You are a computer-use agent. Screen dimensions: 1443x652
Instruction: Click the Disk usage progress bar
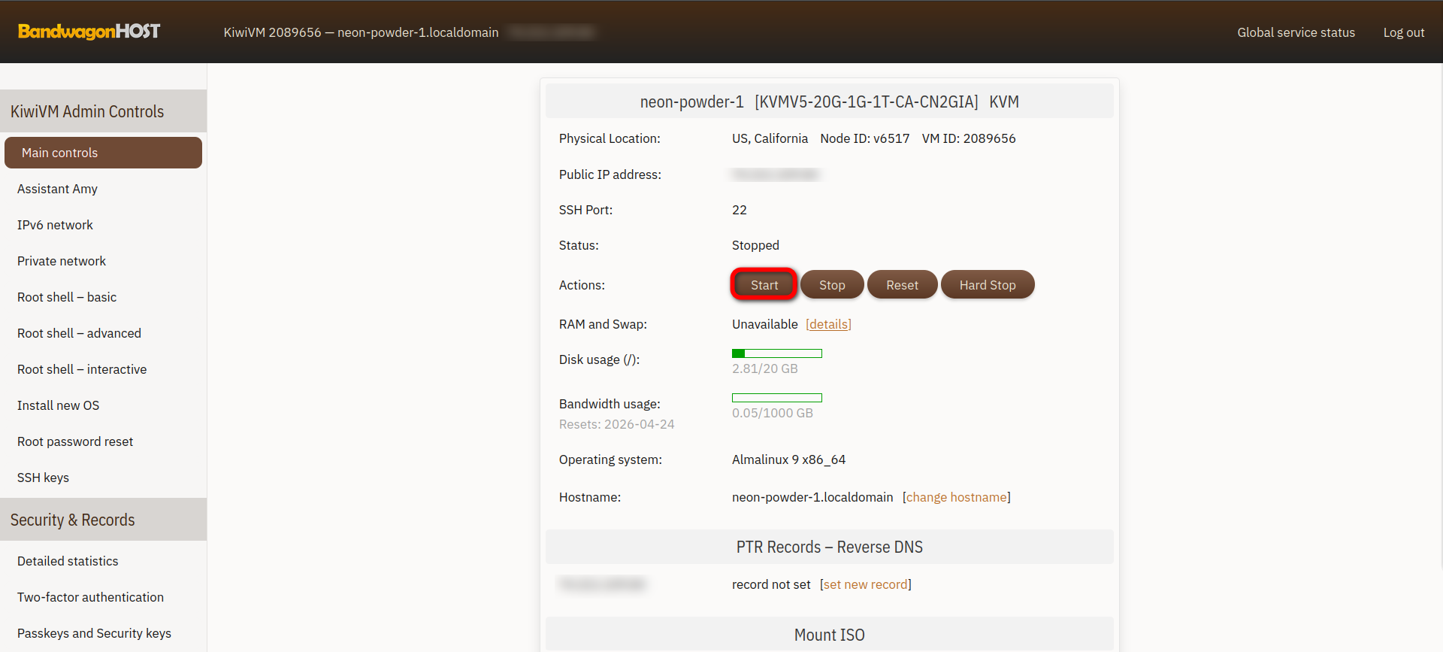pos(776,353)
